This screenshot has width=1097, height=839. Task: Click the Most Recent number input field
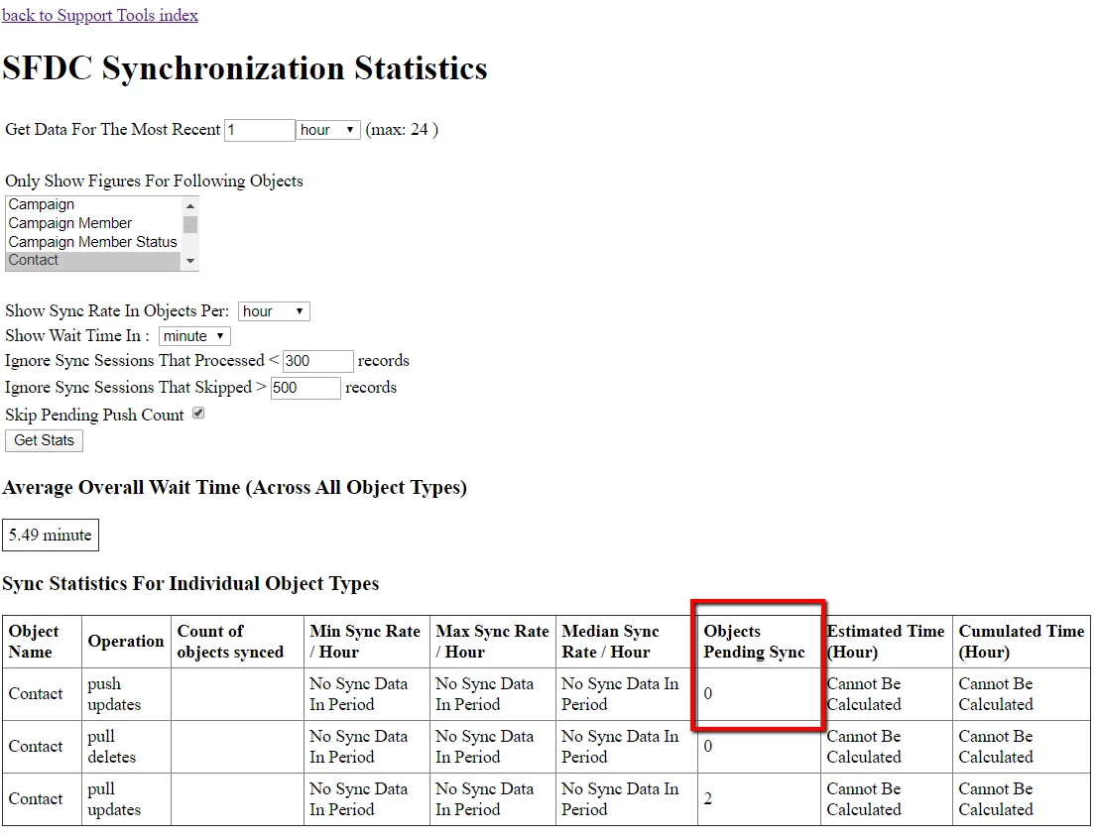pyautogui.click(x=260, y=130)
